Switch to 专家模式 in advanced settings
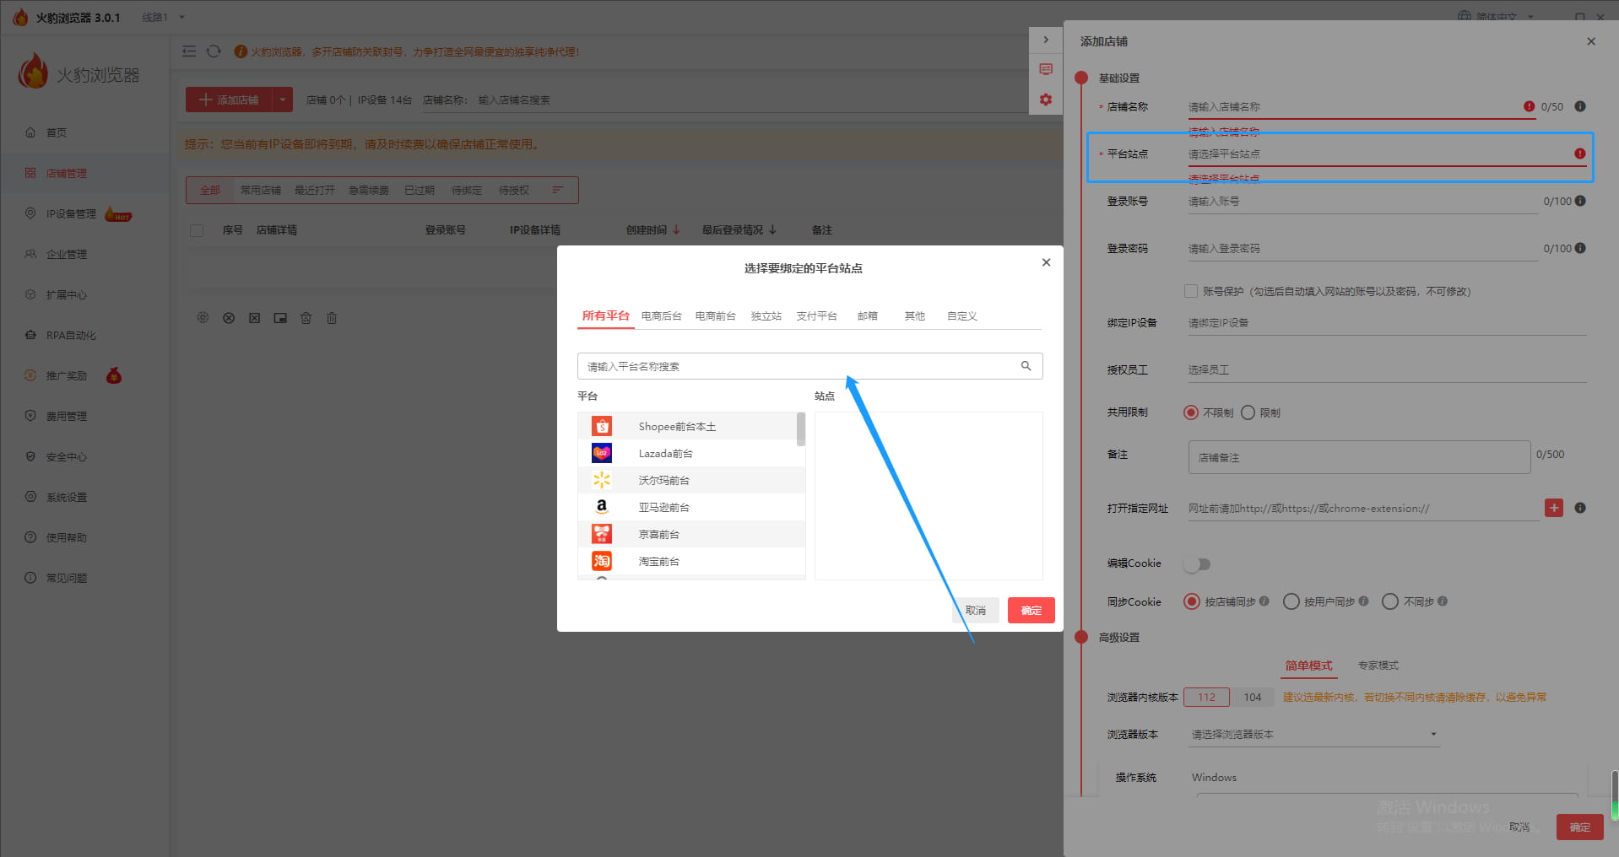Screen dimensions: 1619x857 click(1378, 665)
